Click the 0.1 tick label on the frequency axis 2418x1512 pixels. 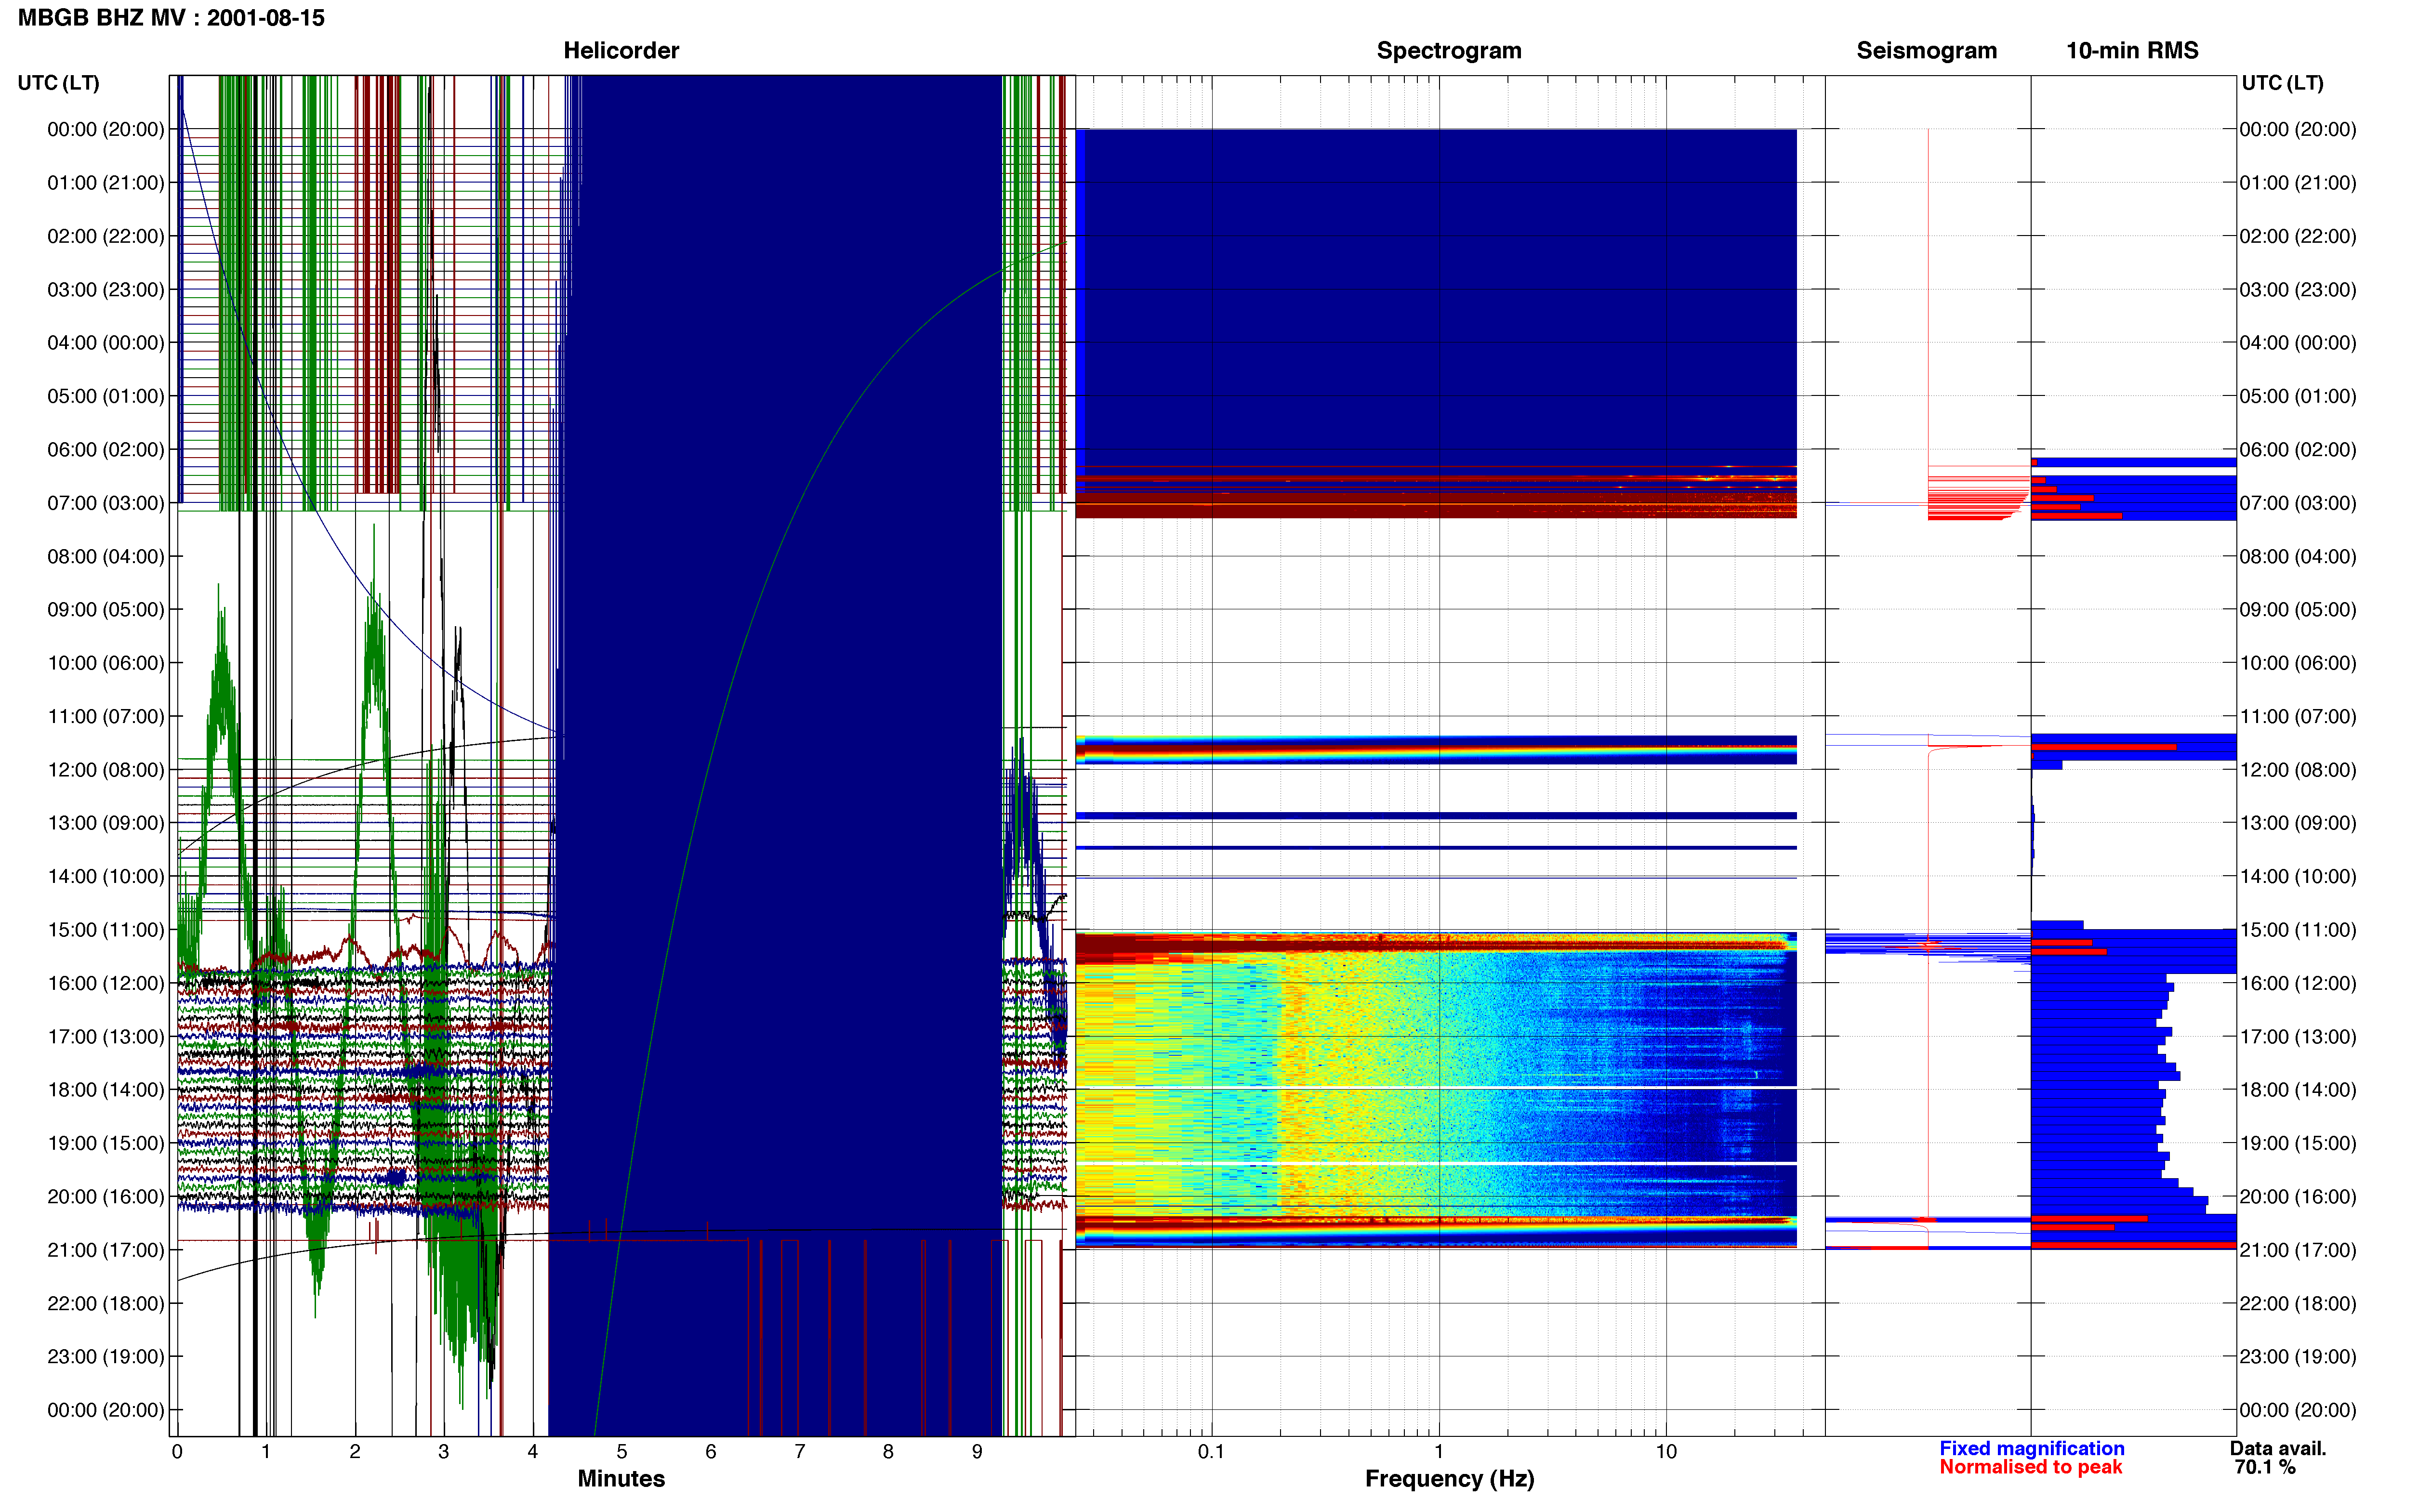pyautogui.click(x=1211, y=1452)
